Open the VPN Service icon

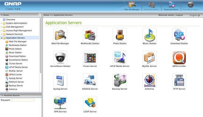(x=60, y=103)
